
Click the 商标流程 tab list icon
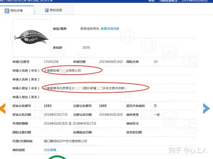pyautogui.click(x=47, y=10)
